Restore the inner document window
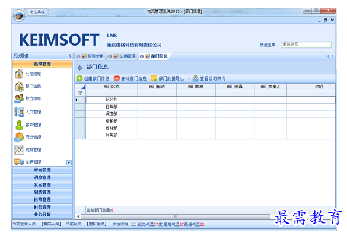Screen dimensions: 347x236 pyautogui.click(x=325, y=20)
